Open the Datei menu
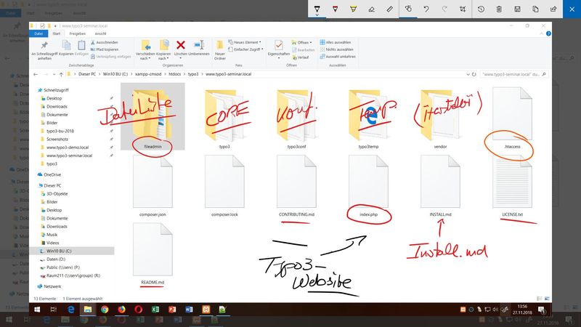 [39, 33]
